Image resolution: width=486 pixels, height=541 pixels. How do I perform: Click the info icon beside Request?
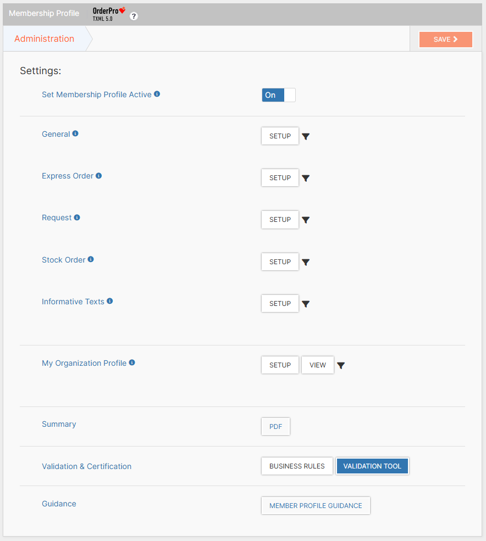78,217
